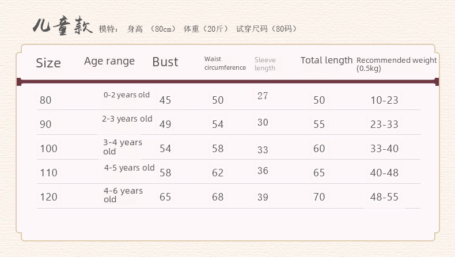Image resolution: width=455 pixels, height=257 pixels.
Task: Click size 100 row label
Action: click(48, 149)
